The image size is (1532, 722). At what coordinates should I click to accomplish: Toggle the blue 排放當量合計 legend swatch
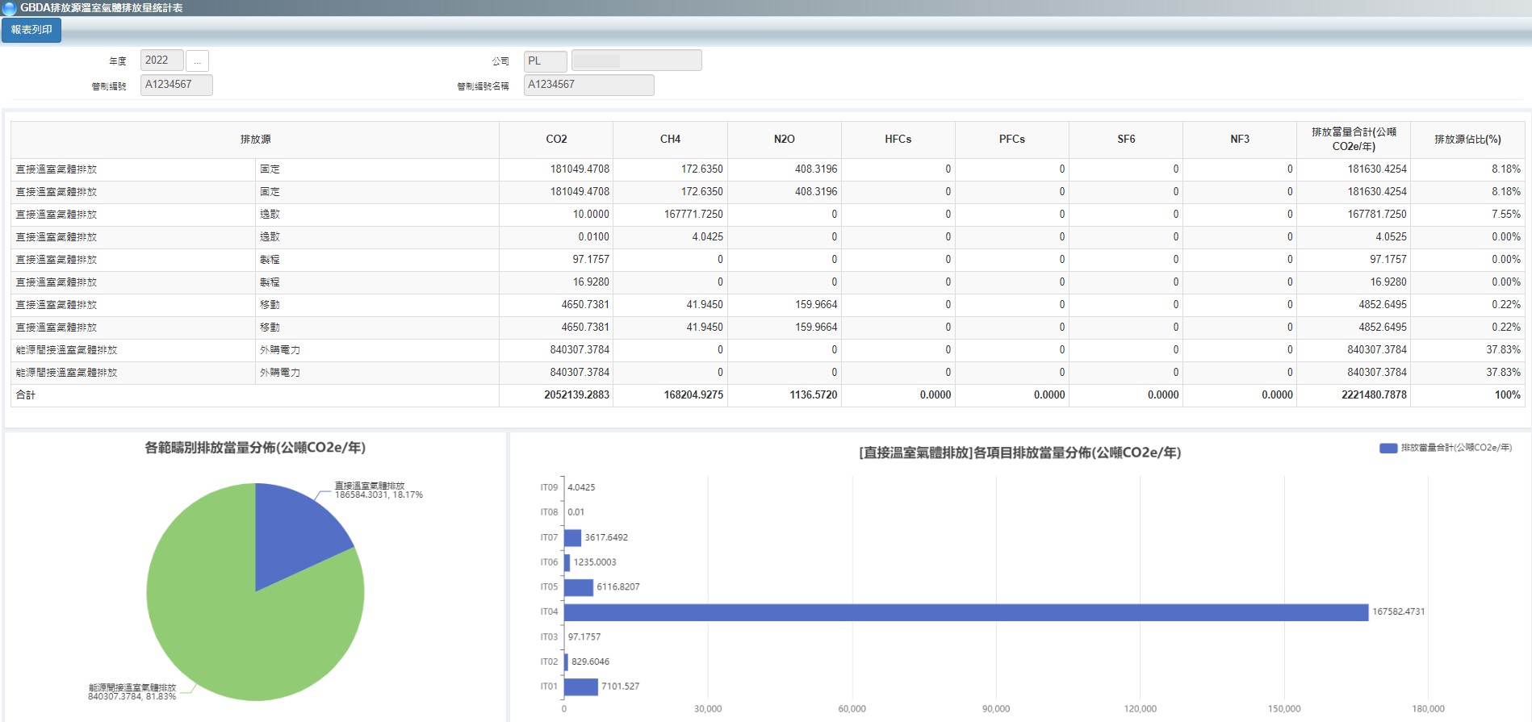coord(1388,448)
